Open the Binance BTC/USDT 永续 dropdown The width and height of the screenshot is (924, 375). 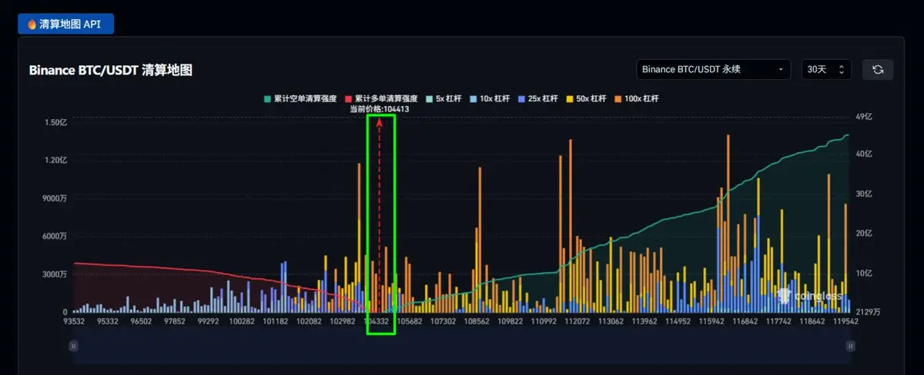pyautogui.click(x=714, y=69)
